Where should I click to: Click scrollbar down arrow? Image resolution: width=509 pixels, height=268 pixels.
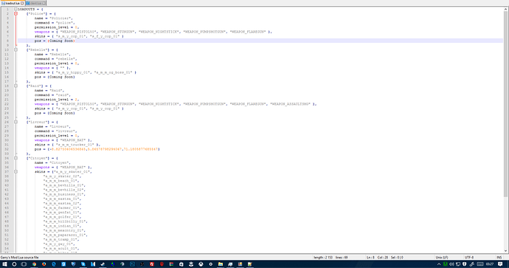pyautogui.click(x=506, y=251)
